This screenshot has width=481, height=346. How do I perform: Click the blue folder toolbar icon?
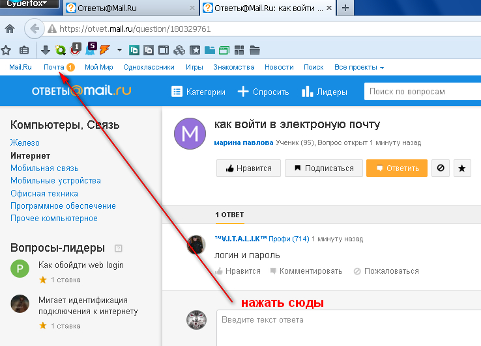(210, 50)
